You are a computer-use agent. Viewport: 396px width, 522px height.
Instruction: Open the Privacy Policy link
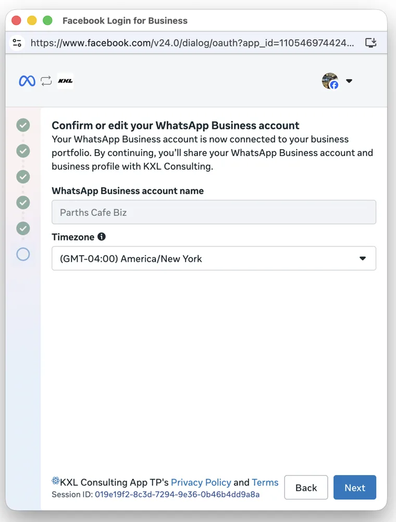point(201,482)
